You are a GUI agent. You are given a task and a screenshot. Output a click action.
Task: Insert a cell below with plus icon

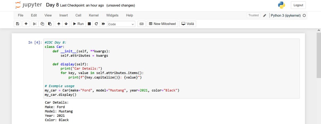pos(26,24)
